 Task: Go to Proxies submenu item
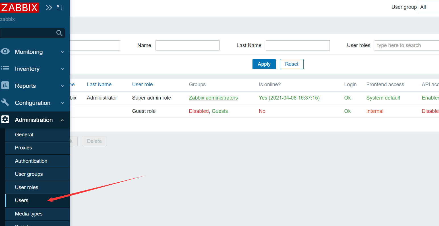pyautogui.click(x=37, y=148)
